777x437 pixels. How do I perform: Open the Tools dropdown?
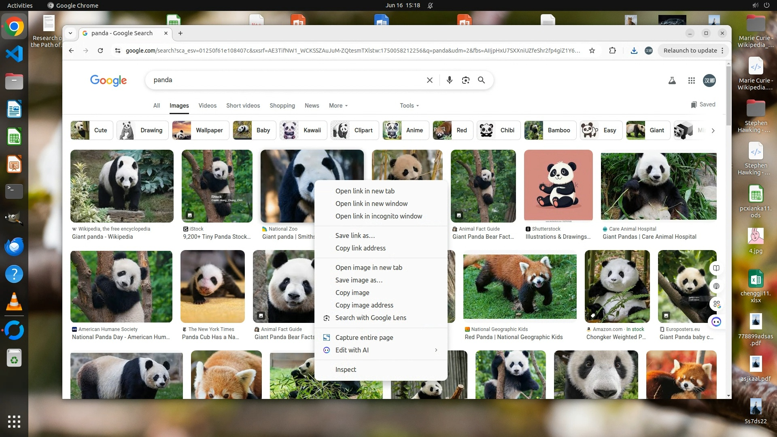click(409, 106)
